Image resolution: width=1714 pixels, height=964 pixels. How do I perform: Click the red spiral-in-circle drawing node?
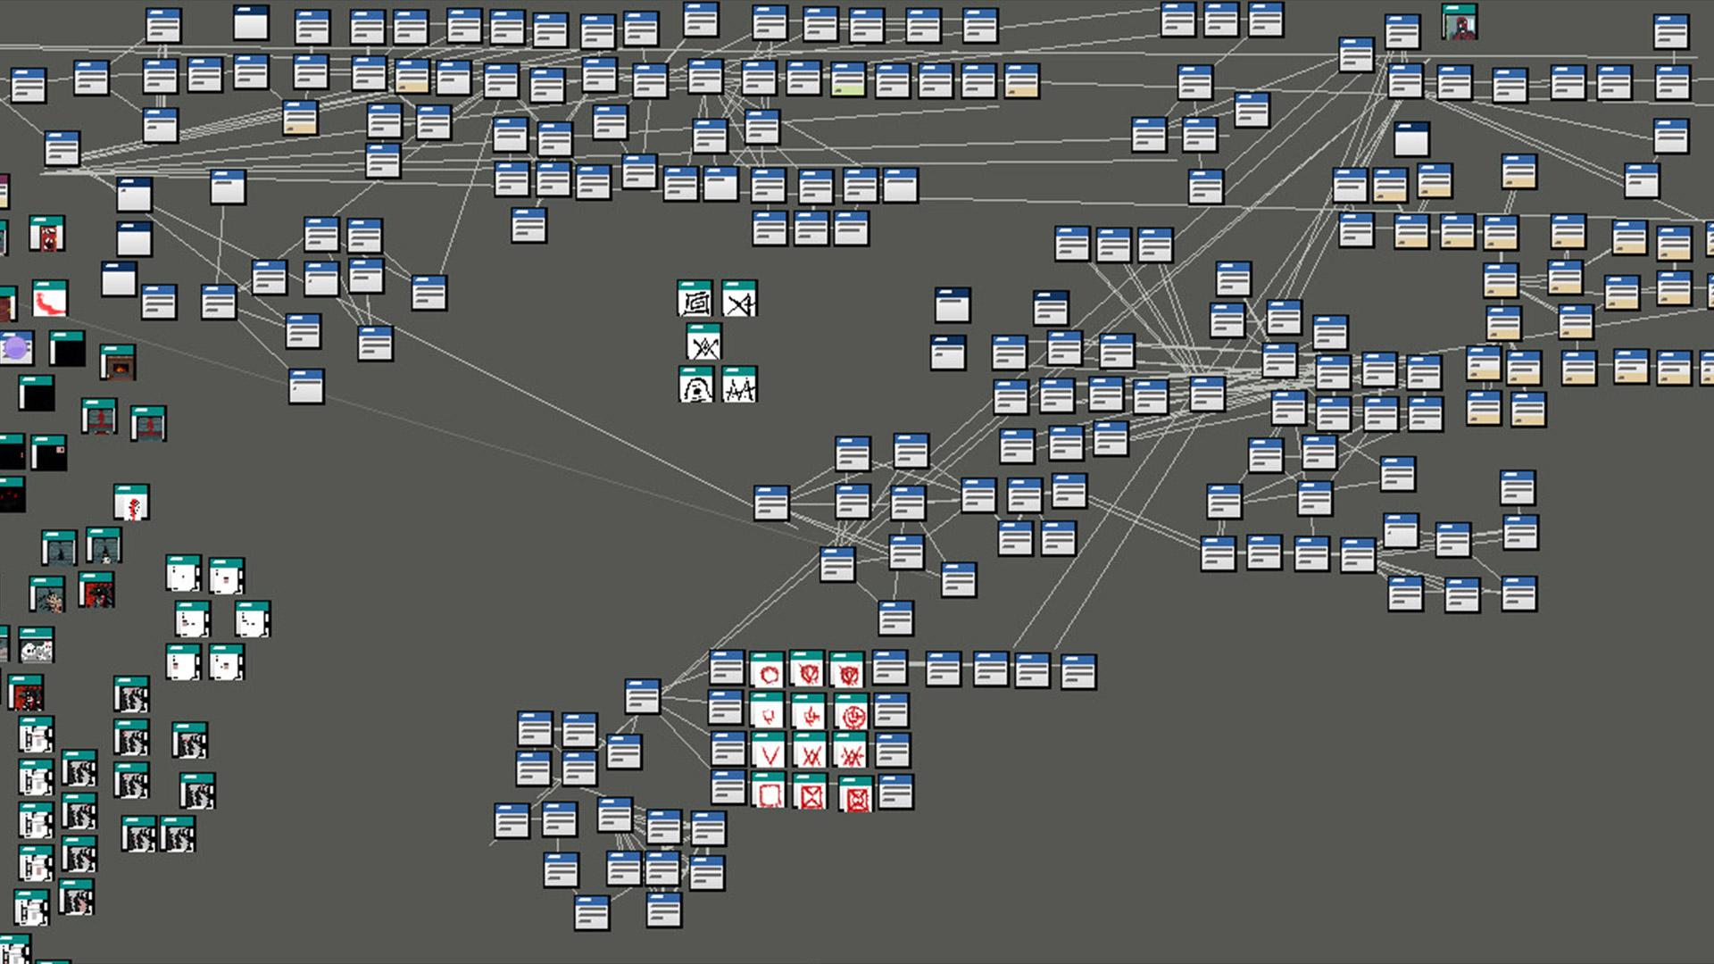coord(853,714)
